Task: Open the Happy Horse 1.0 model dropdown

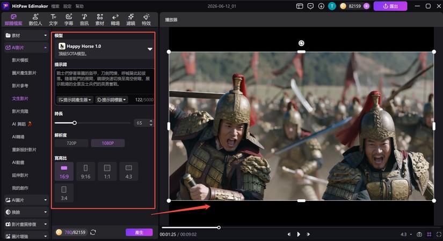Action: [105, 49]
